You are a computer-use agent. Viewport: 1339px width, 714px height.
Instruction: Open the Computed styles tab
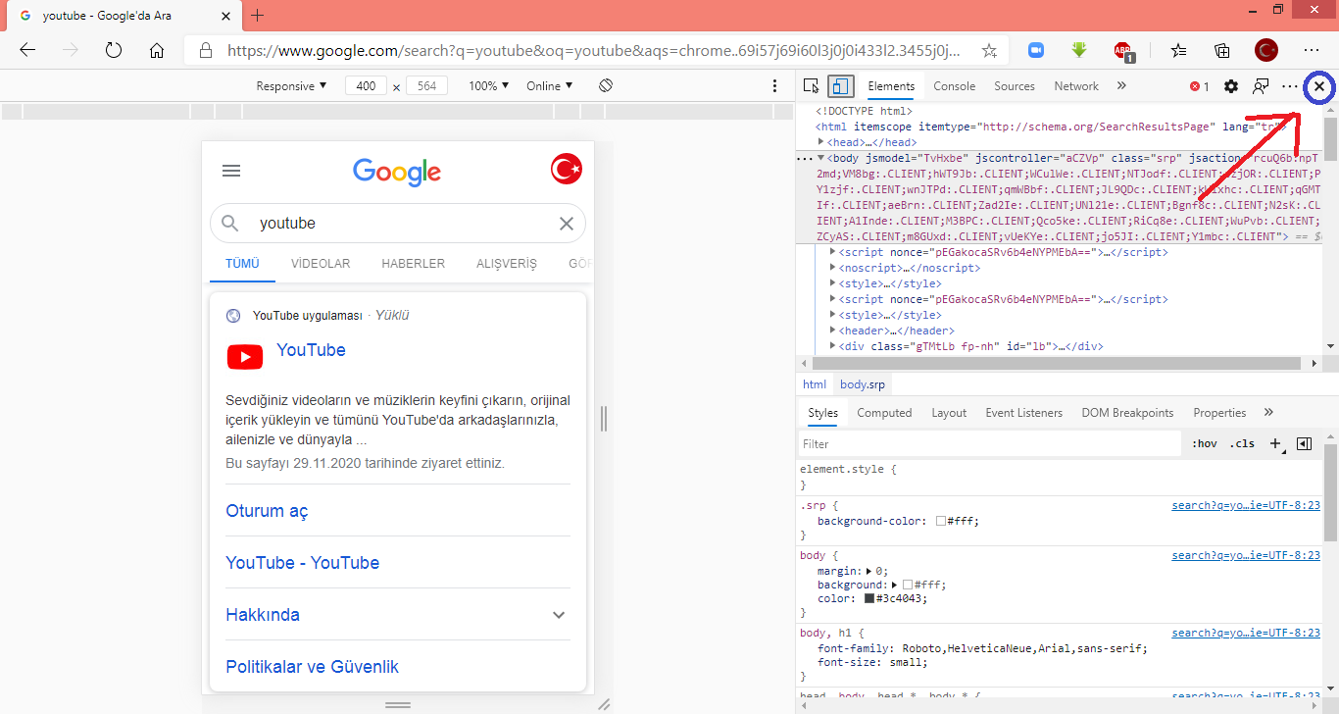click(884, 413)
